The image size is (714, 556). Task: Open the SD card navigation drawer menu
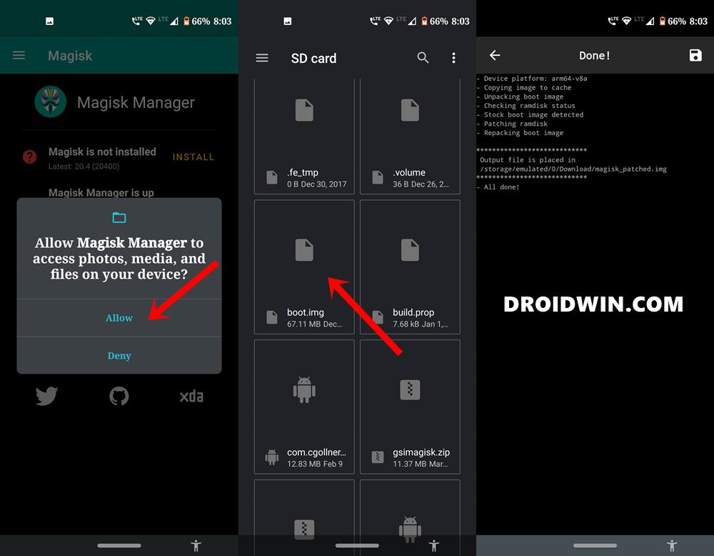(x=262, y=58)
